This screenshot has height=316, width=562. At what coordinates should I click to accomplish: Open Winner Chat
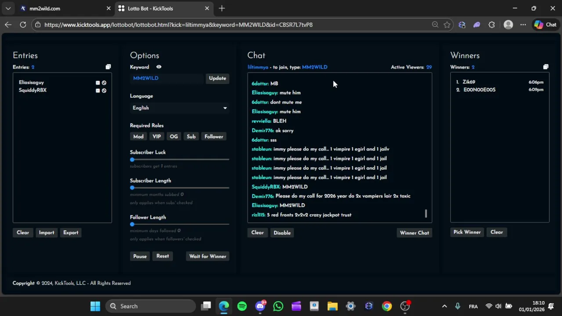[x=414, y=233]
